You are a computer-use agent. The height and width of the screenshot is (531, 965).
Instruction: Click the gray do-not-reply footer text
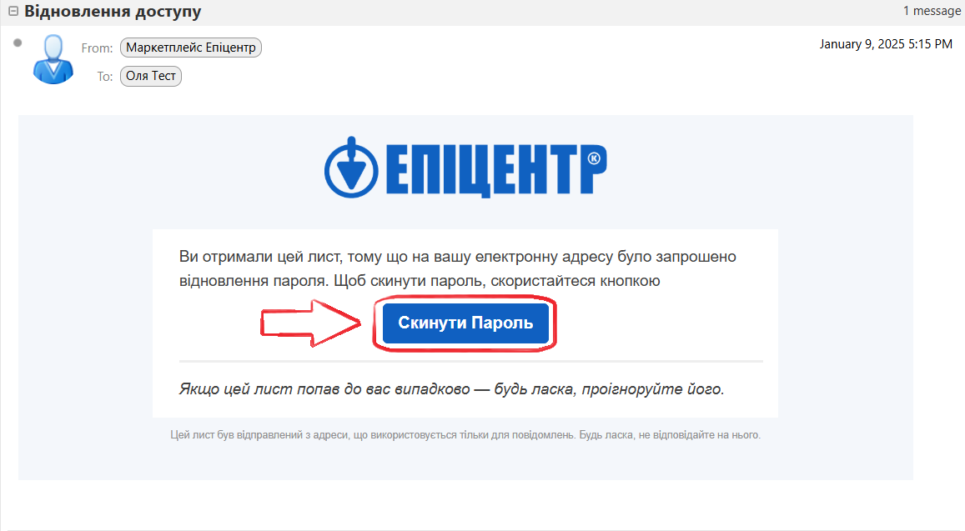(x=465, y=435)
